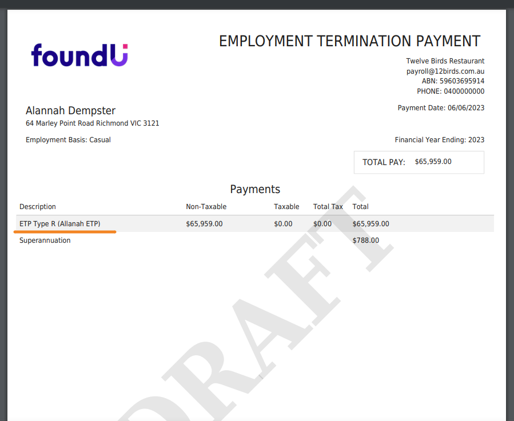This screenshot has height=421, width=514.
Task: Click the Superannuation total $788.00
Action: coord(365,240)
